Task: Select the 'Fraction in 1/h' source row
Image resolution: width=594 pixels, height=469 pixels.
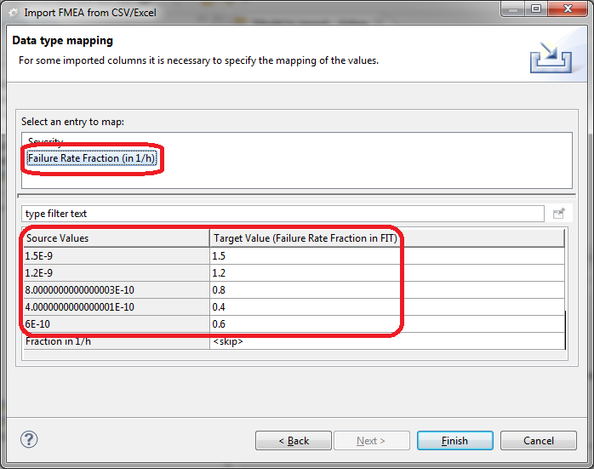Action: point(116,341)
